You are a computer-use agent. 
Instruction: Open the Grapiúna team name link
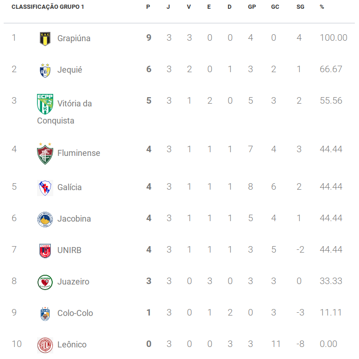tap(74, 38)
